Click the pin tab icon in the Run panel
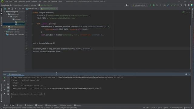The height and width of the screenshot is (109, 194). [4, 94]
